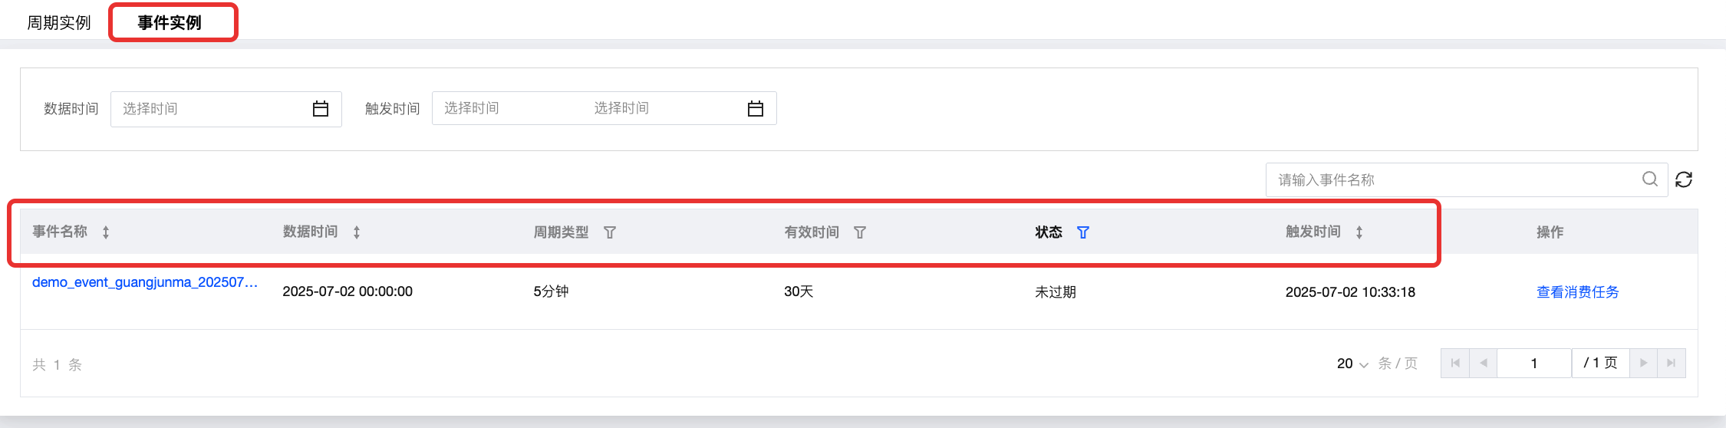This screenshot has height=428, width=1726.
Task: Open the 触发时间 range calendar icon
Action: (x=756, y=109)
